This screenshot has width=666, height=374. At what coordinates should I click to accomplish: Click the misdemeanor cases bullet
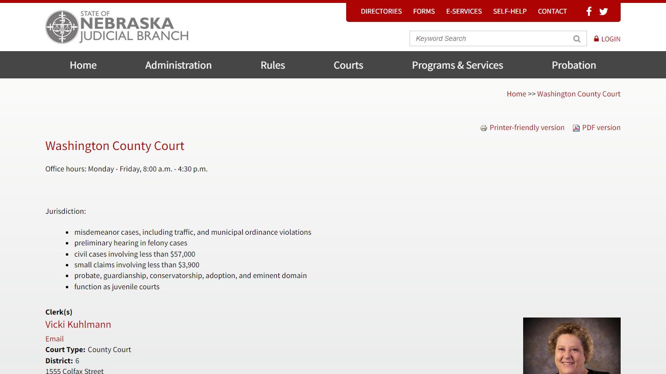pos(193,232)
